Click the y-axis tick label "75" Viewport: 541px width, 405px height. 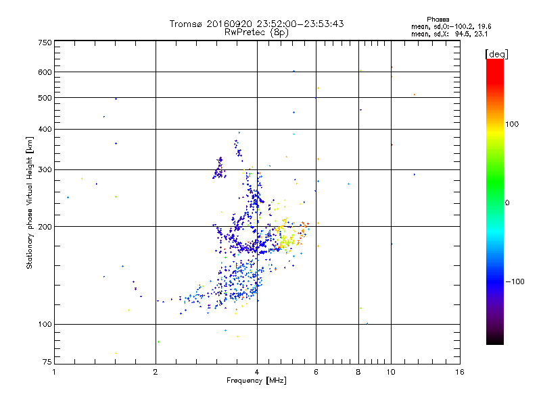click(x=47, y=362)
